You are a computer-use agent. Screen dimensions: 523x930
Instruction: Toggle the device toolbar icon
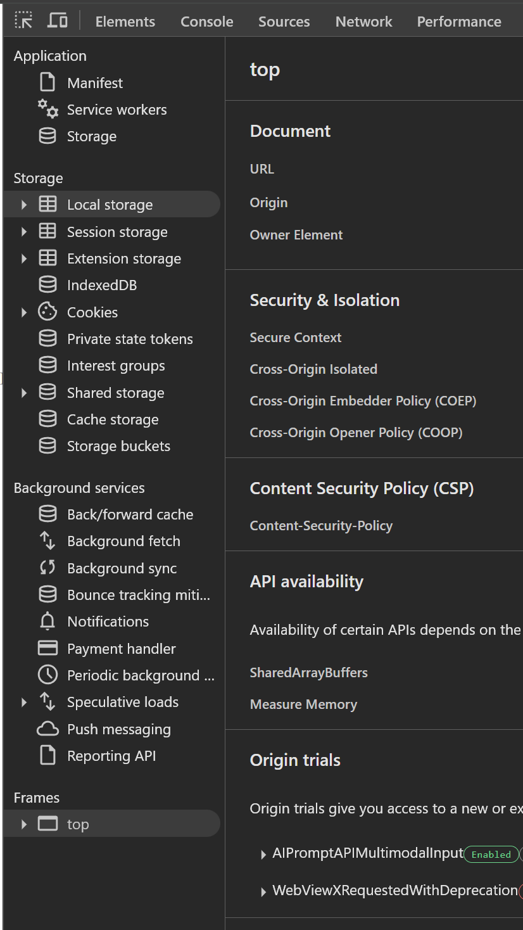(x=58, y=20)
